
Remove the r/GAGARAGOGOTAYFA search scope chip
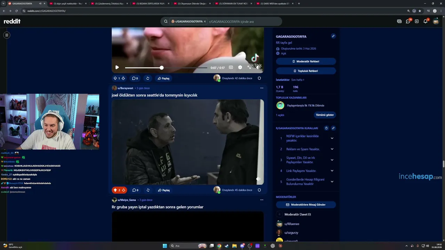click(205, 22)
